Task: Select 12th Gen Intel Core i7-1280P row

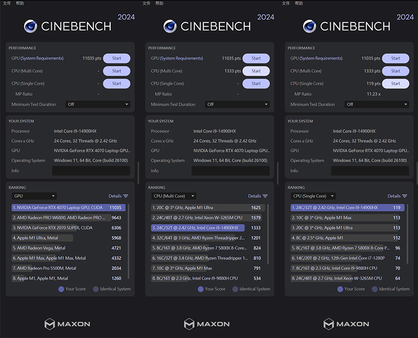Action: 347,258
